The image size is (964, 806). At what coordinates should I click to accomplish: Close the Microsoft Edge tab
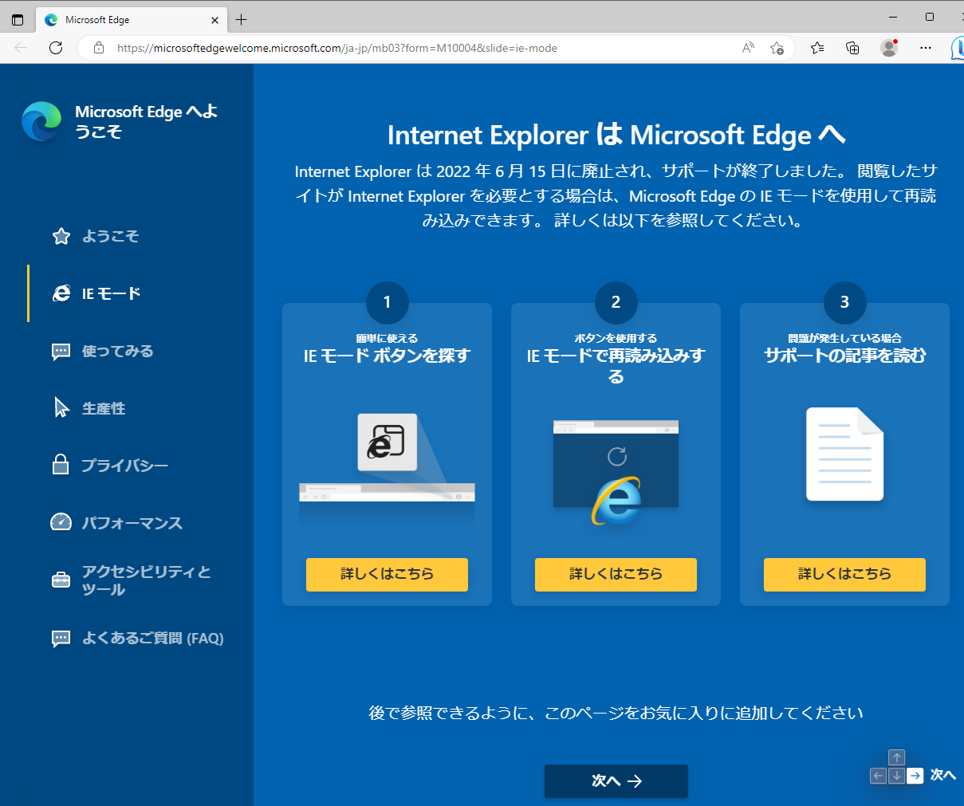pos(214,20)
